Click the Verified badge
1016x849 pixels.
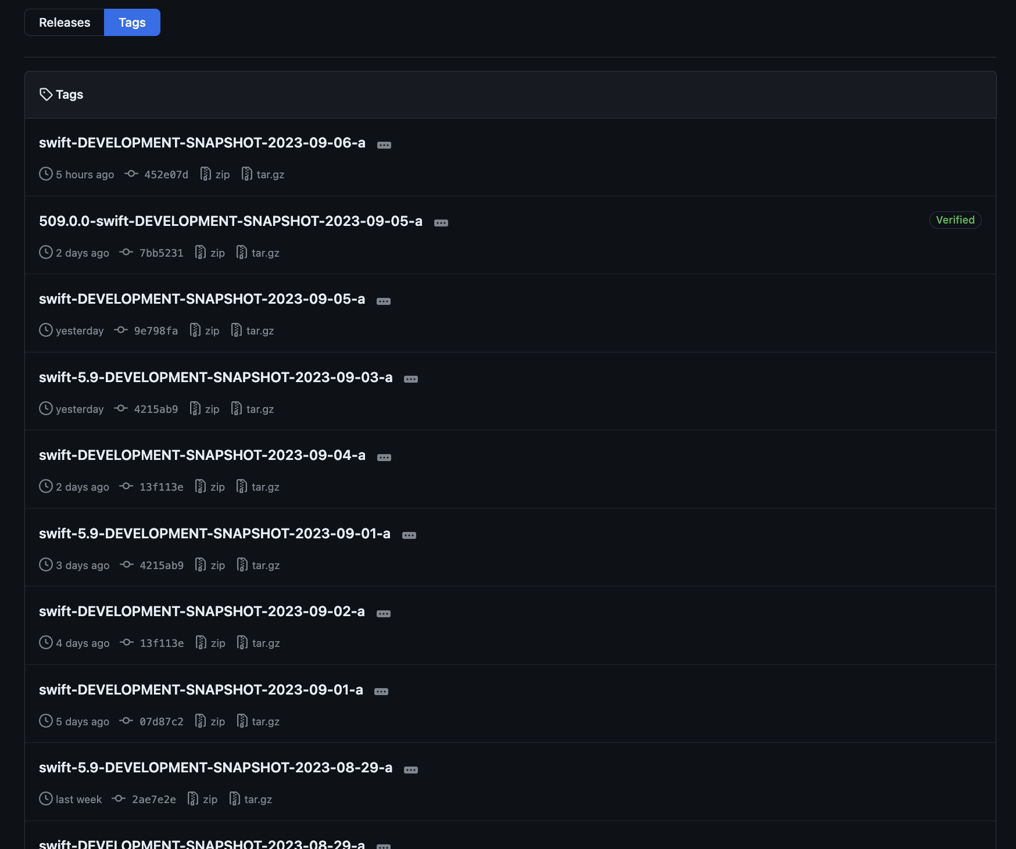click(955, 220)
